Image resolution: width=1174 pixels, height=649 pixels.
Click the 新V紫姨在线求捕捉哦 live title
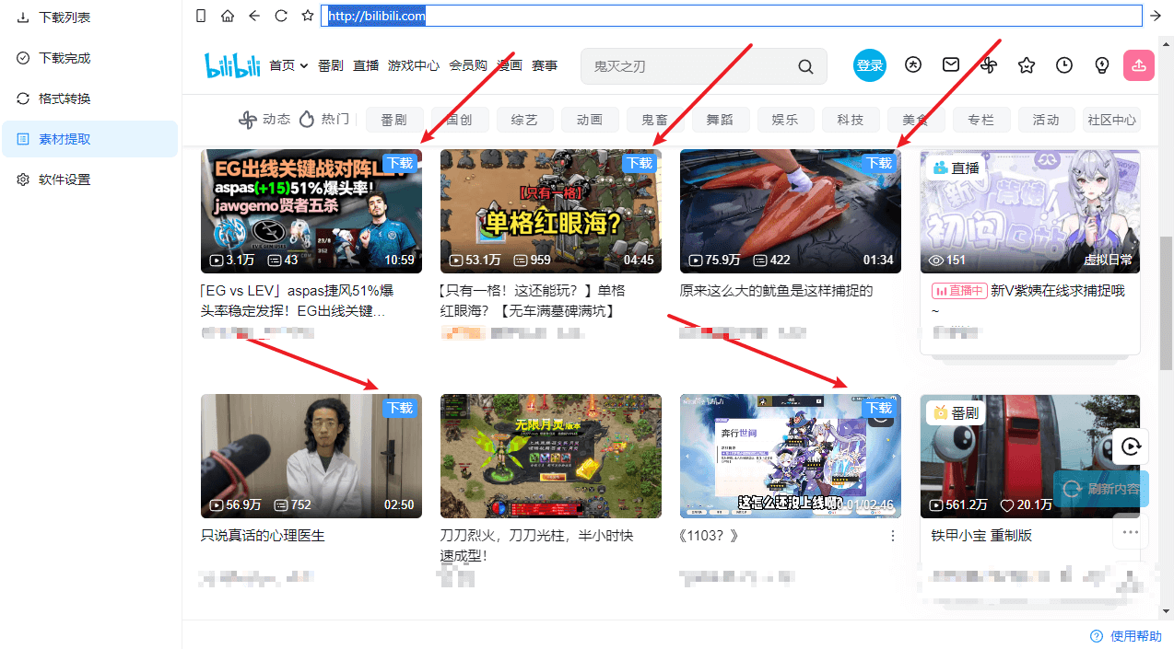(1058, 291)
